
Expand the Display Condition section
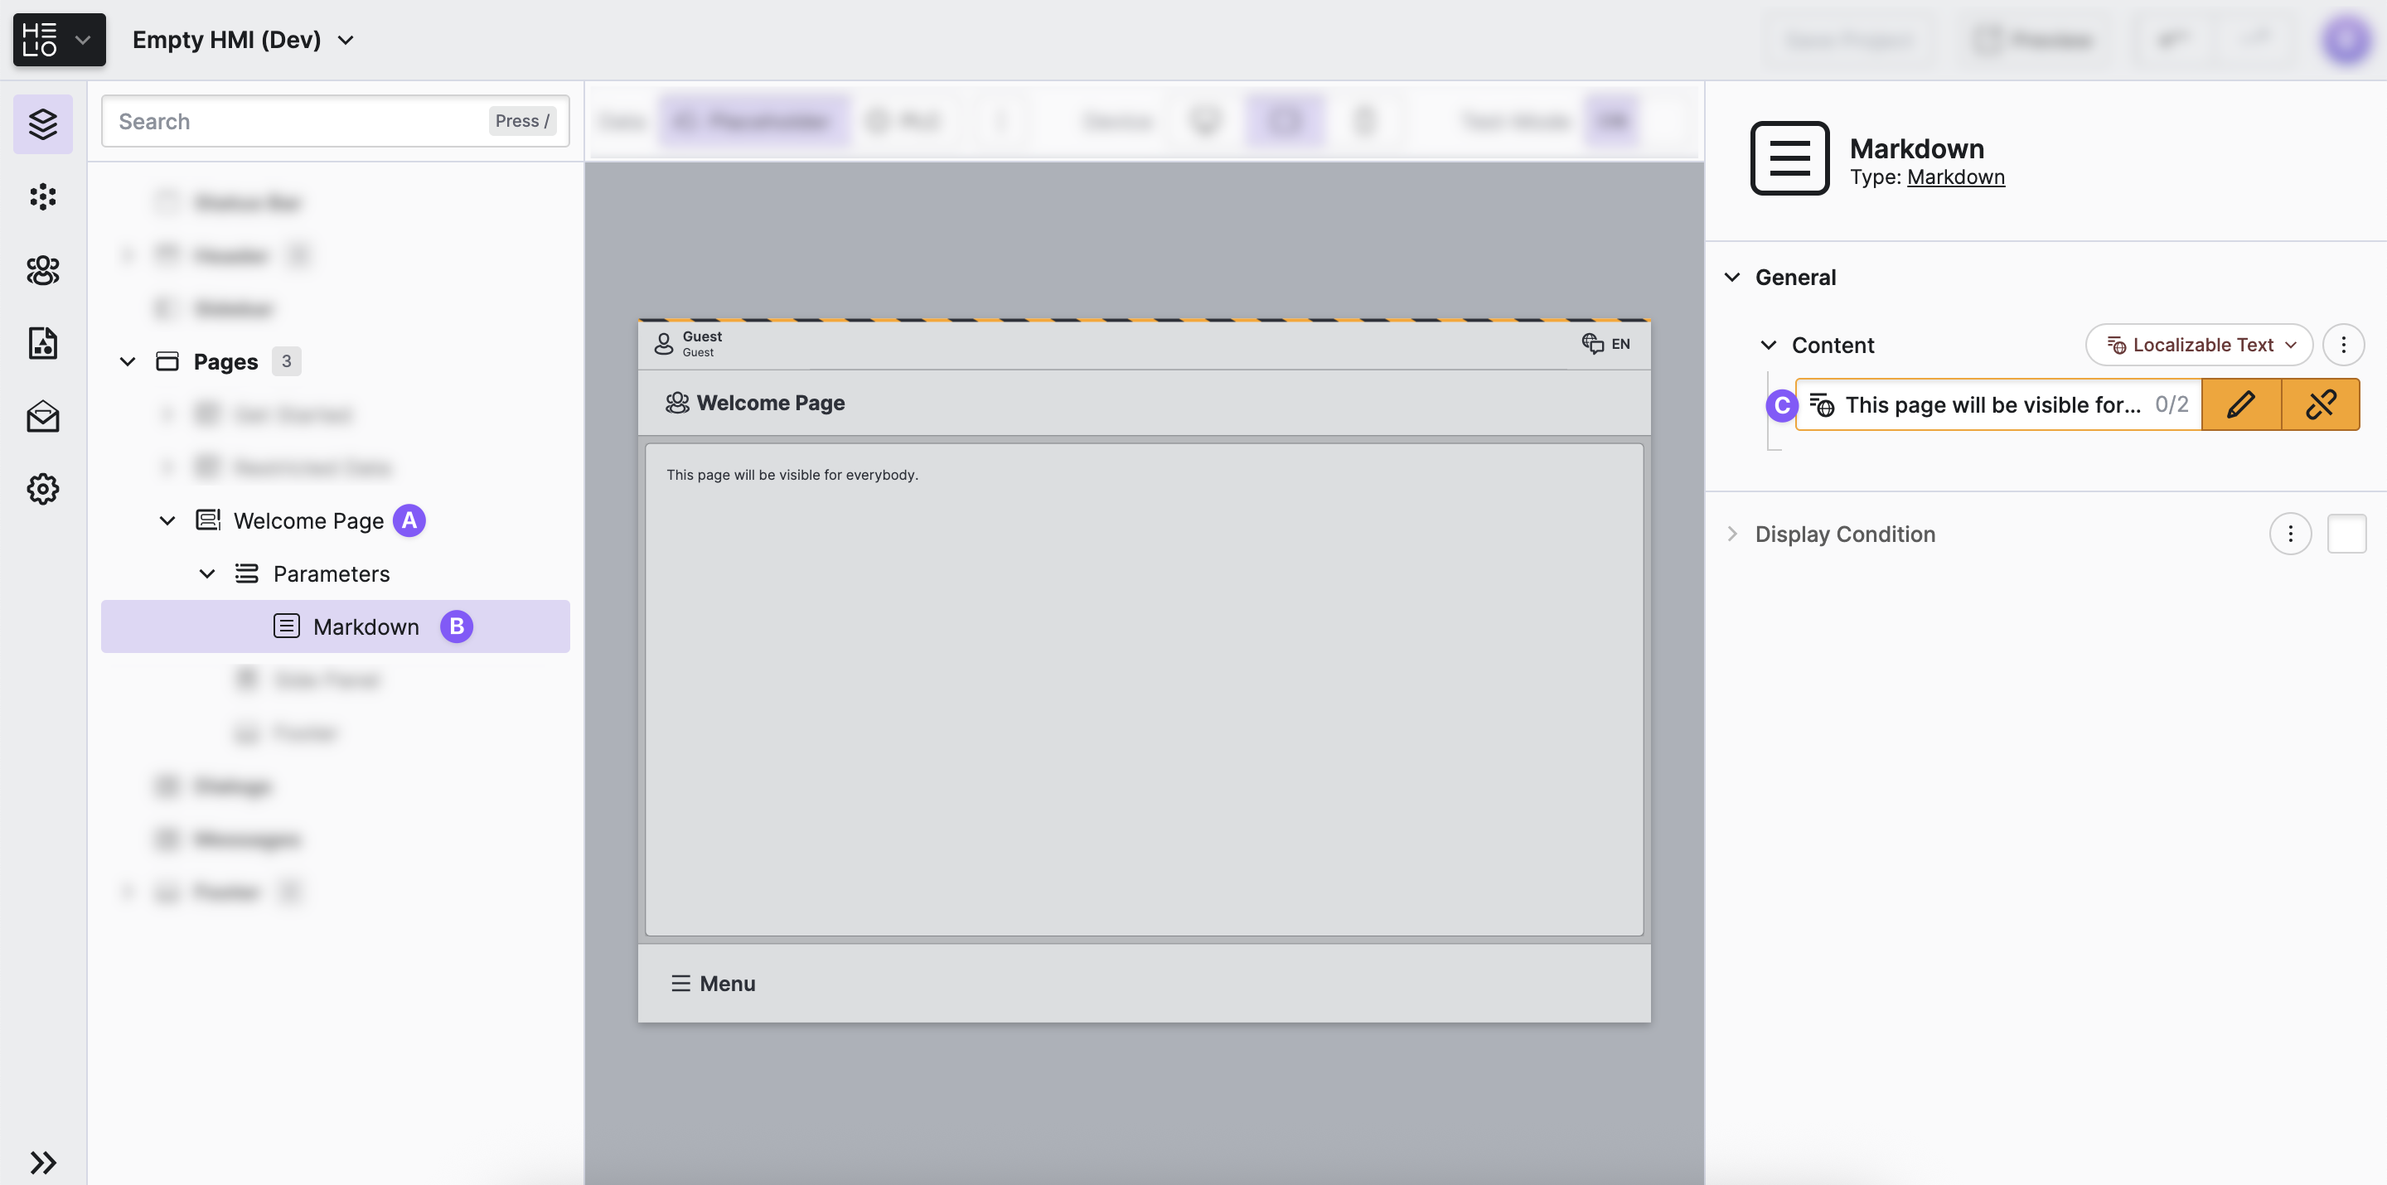[x=1732, y=534]
